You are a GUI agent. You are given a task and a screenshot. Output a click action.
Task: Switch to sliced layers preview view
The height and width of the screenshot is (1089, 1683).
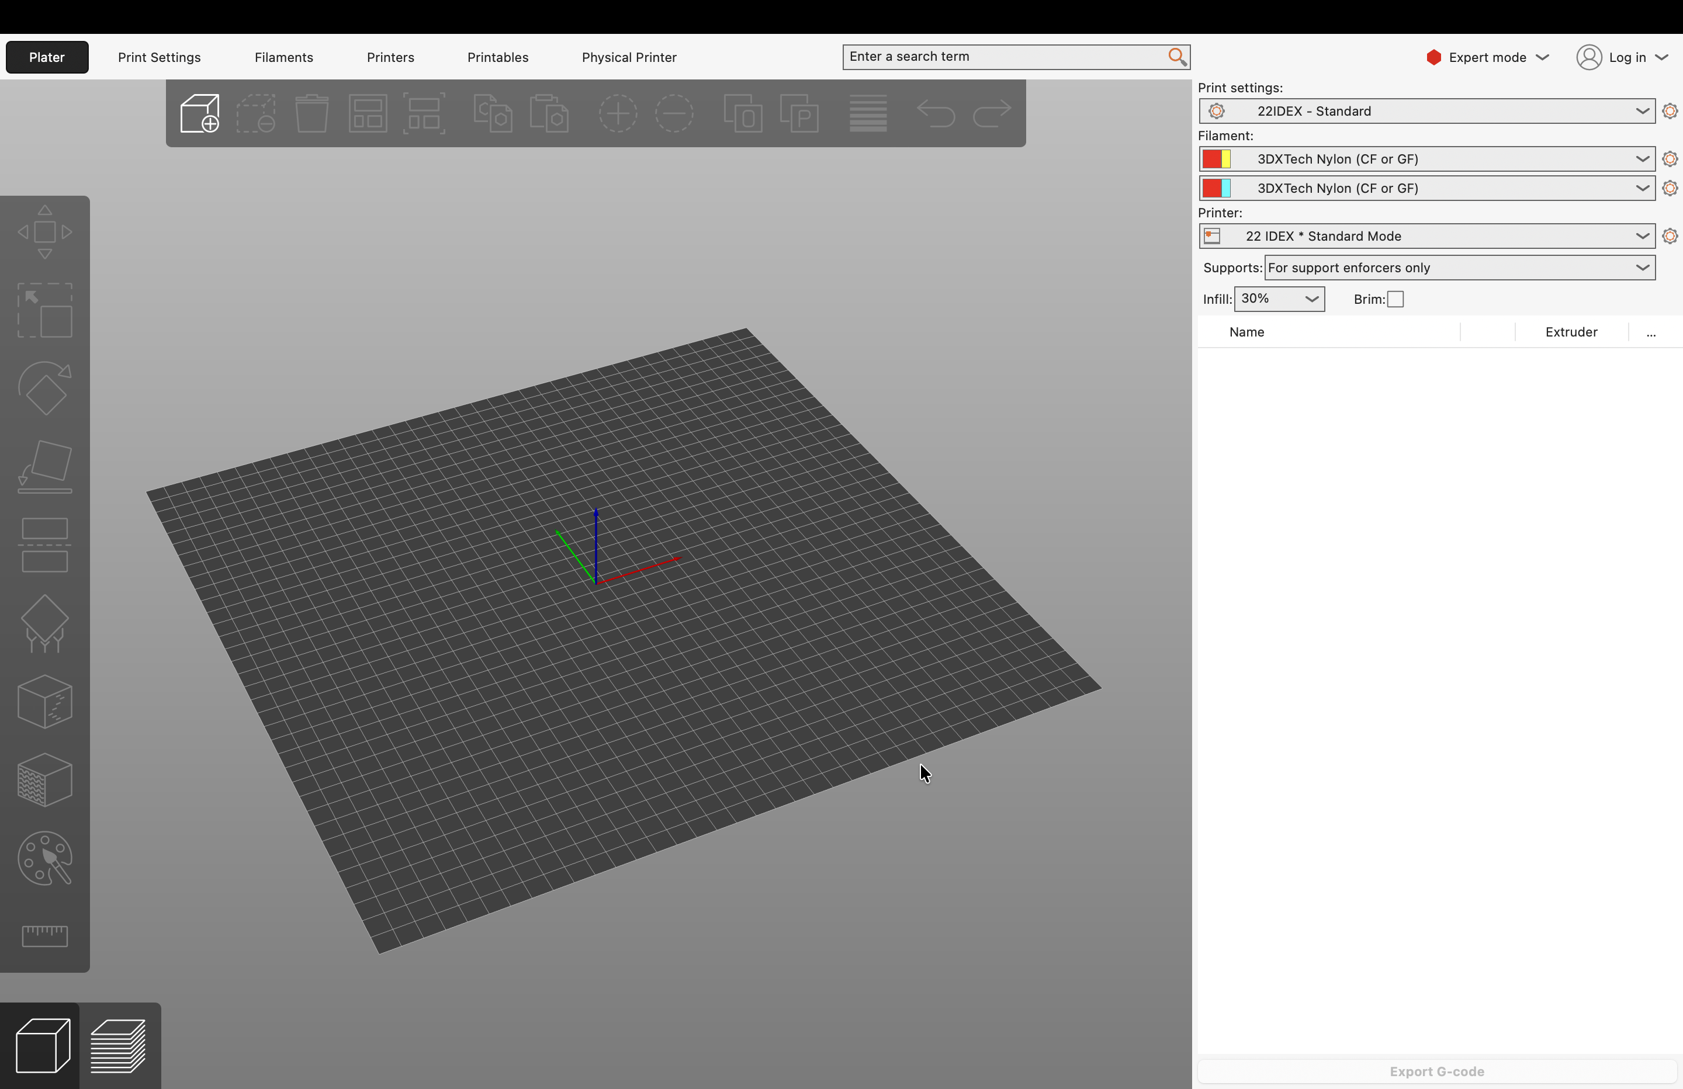pyautogui.click(x=119, y=1046)
